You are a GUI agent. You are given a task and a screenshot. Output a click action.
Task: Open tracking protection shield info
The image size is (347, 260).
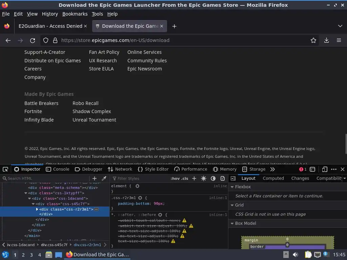click(x=46, y=41)
